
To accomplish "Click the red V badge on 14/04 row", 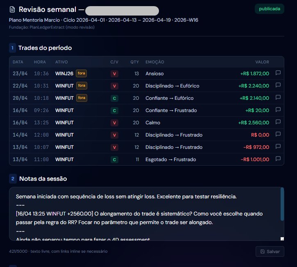I will 114,135.
